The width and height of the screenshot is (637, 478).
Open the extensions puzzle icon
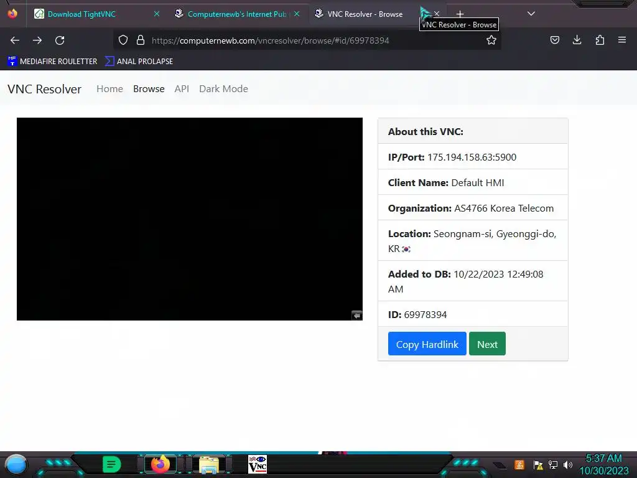point(600,40)
